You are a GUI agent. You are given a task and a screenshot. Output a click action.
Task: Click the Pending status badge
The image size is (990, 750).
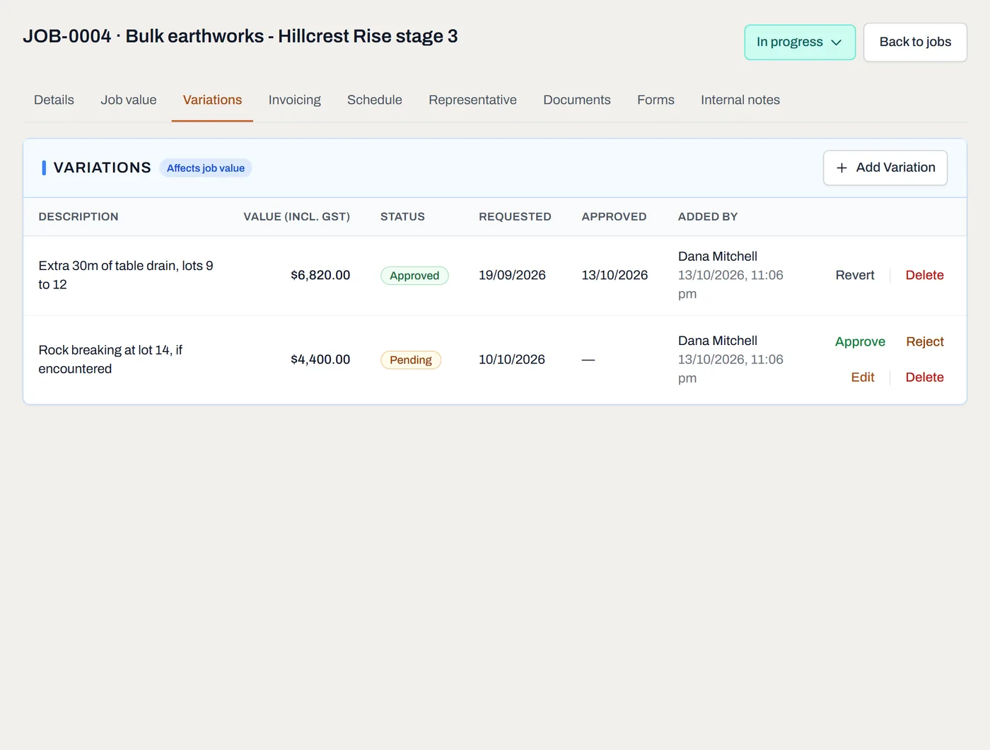point(411,360)
